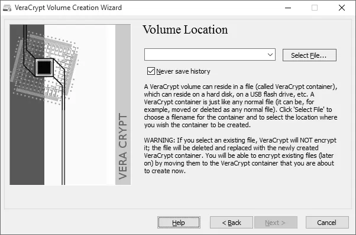Click the 'VeraCrypt Volume Creation Wizard' title text
Screen dimensions: 356x235
(69, 8)
